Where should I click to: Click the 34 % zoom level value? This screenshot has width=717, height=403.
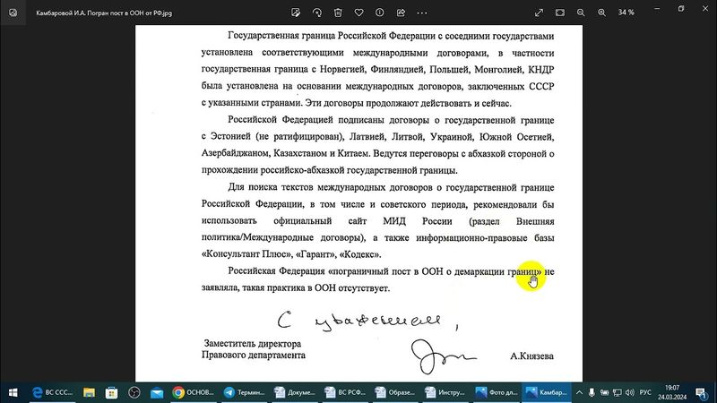[x=626, y=13]
